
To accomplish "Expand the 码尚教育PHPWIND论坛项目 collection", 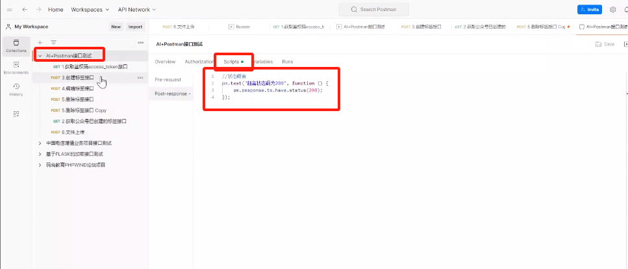I will 40,165.
